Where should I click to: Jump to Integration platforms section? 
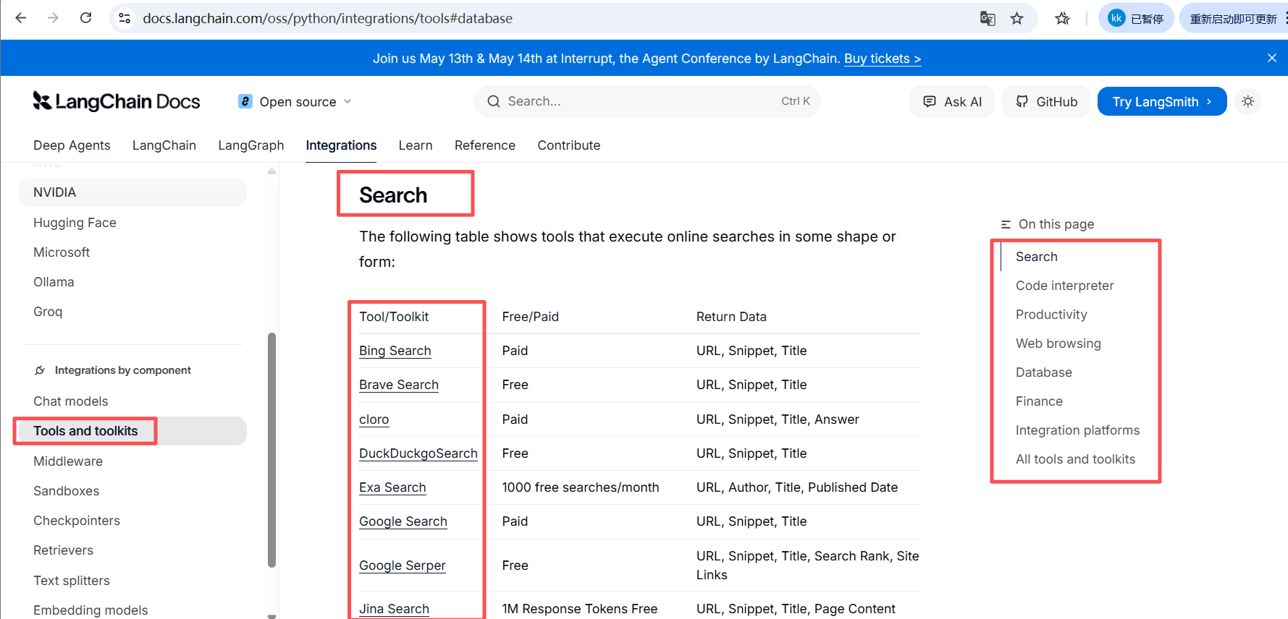tap(1078, 430)
